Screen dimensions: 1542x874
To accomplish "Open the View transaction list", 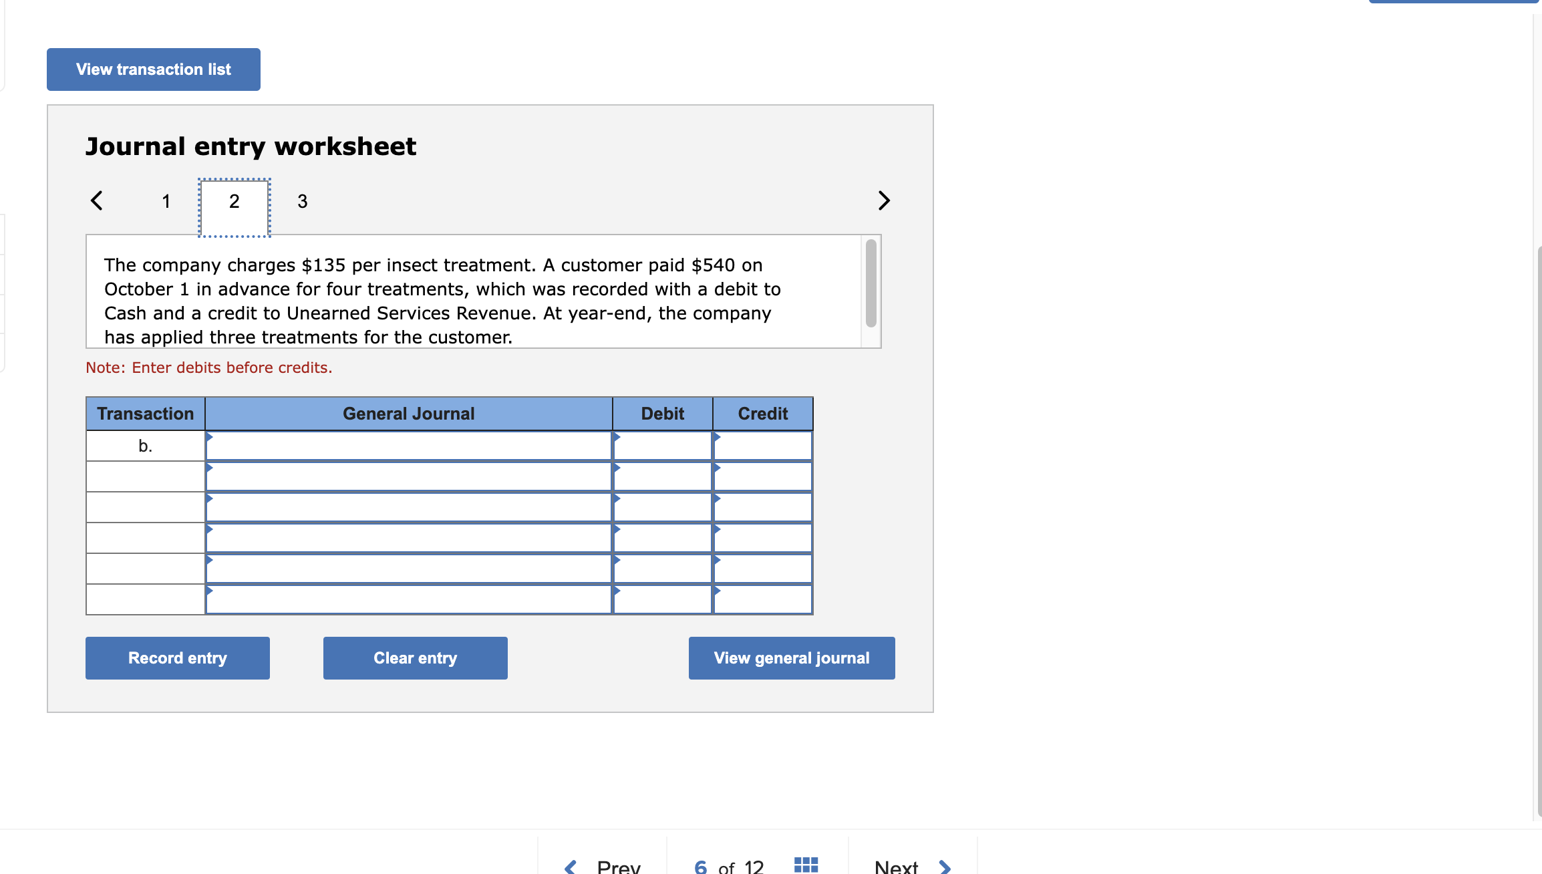I will tap(153, 69).
